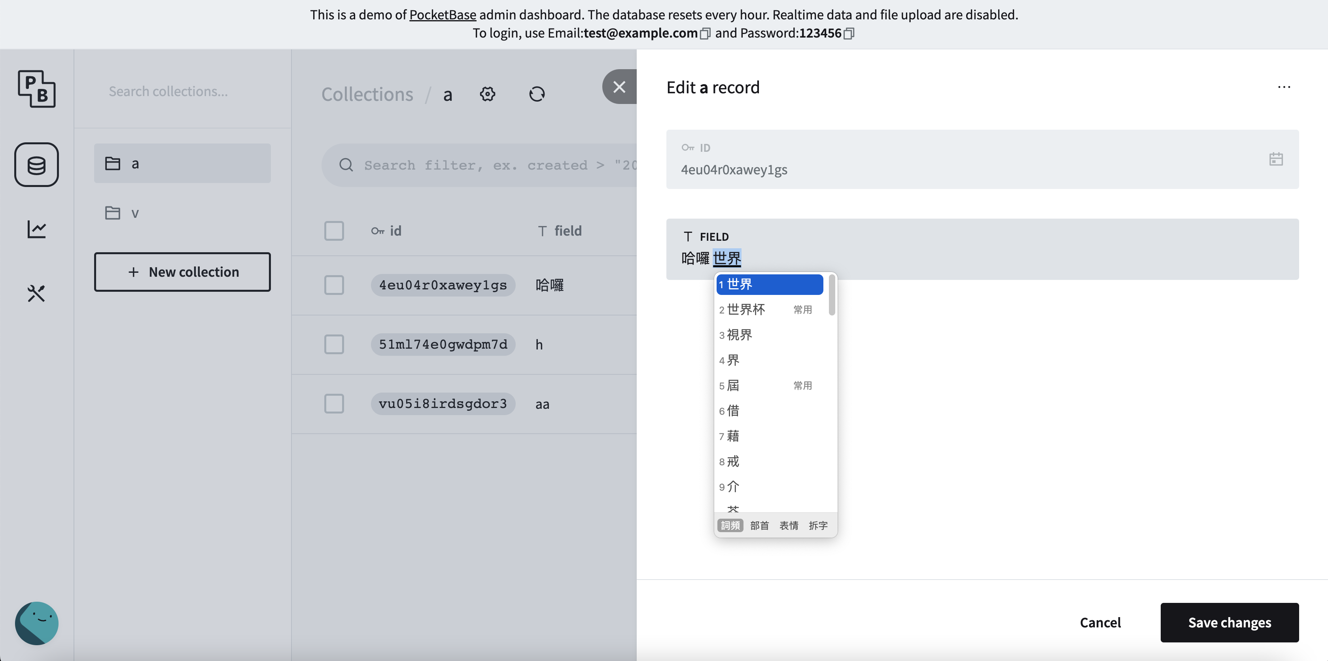Cancel editing the record
The height and width of the screenshot is (661, 1328).
1101,622
